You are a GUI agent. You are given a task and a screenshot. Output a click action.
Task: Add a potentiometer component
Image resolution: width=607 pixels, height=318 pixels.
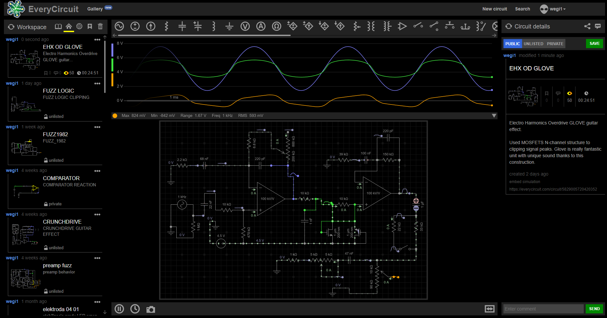(357, 26)
